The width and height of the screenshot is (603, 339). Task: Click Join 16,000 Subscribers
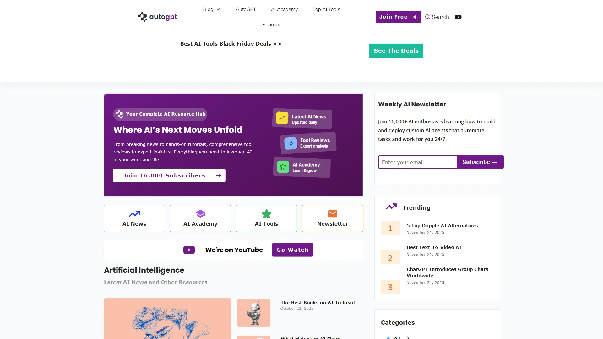tap(169, 175)
